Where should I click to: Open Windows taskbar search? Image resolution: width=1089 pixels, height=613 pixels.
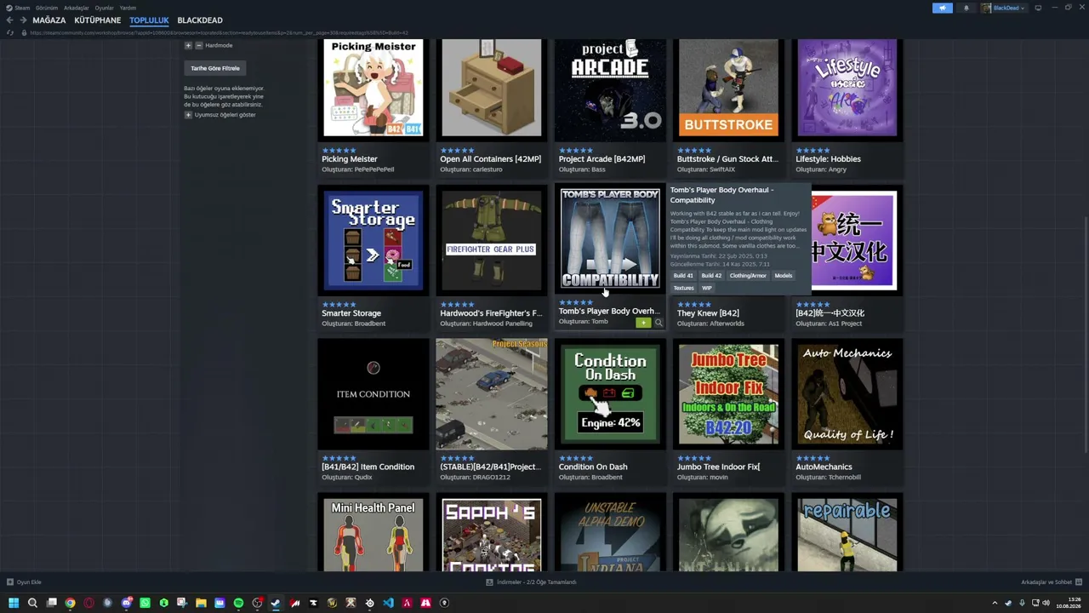coord(32,603)
